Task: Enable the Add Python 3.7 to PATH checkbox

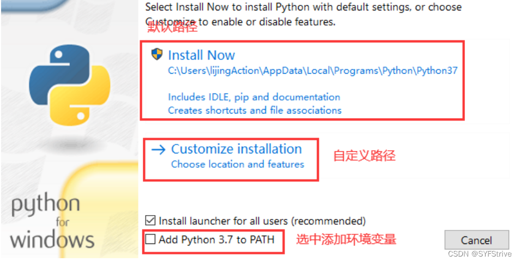Action: (150, 239)
